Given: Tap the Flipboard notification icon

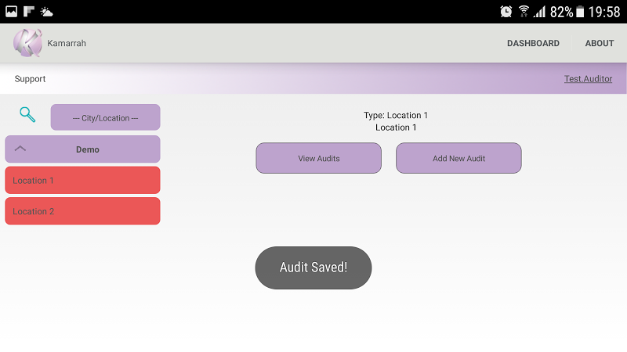Looking at the screenshot, I should (29, 12).
